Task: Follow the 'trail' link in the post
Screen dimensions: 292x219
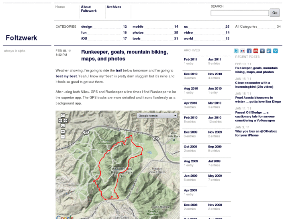Action: pos(119,70)
